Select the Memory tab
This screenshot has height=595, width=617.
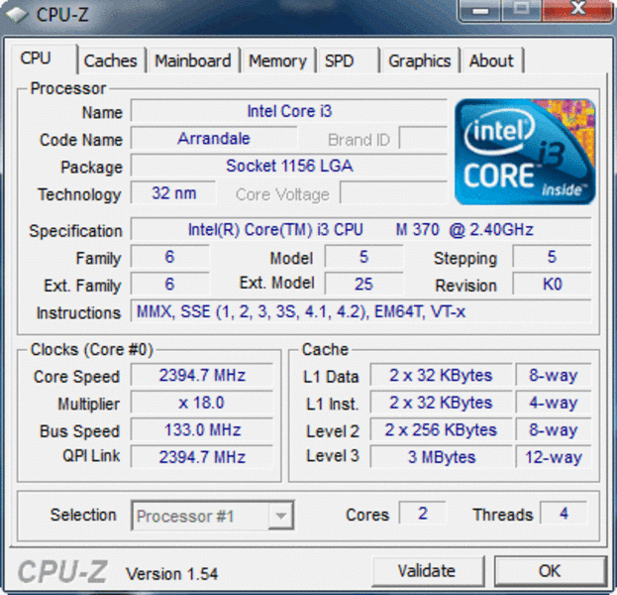277,60
